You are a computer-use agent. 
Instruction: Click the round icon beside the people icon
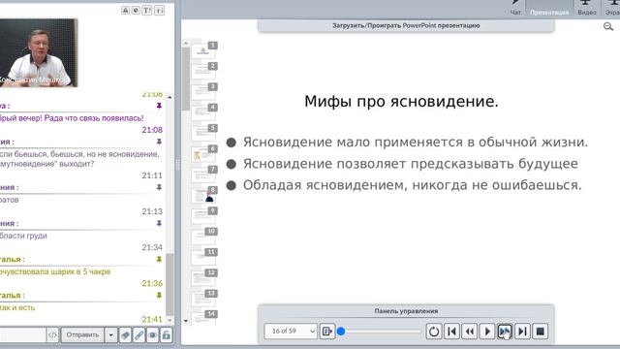point(136,11)
